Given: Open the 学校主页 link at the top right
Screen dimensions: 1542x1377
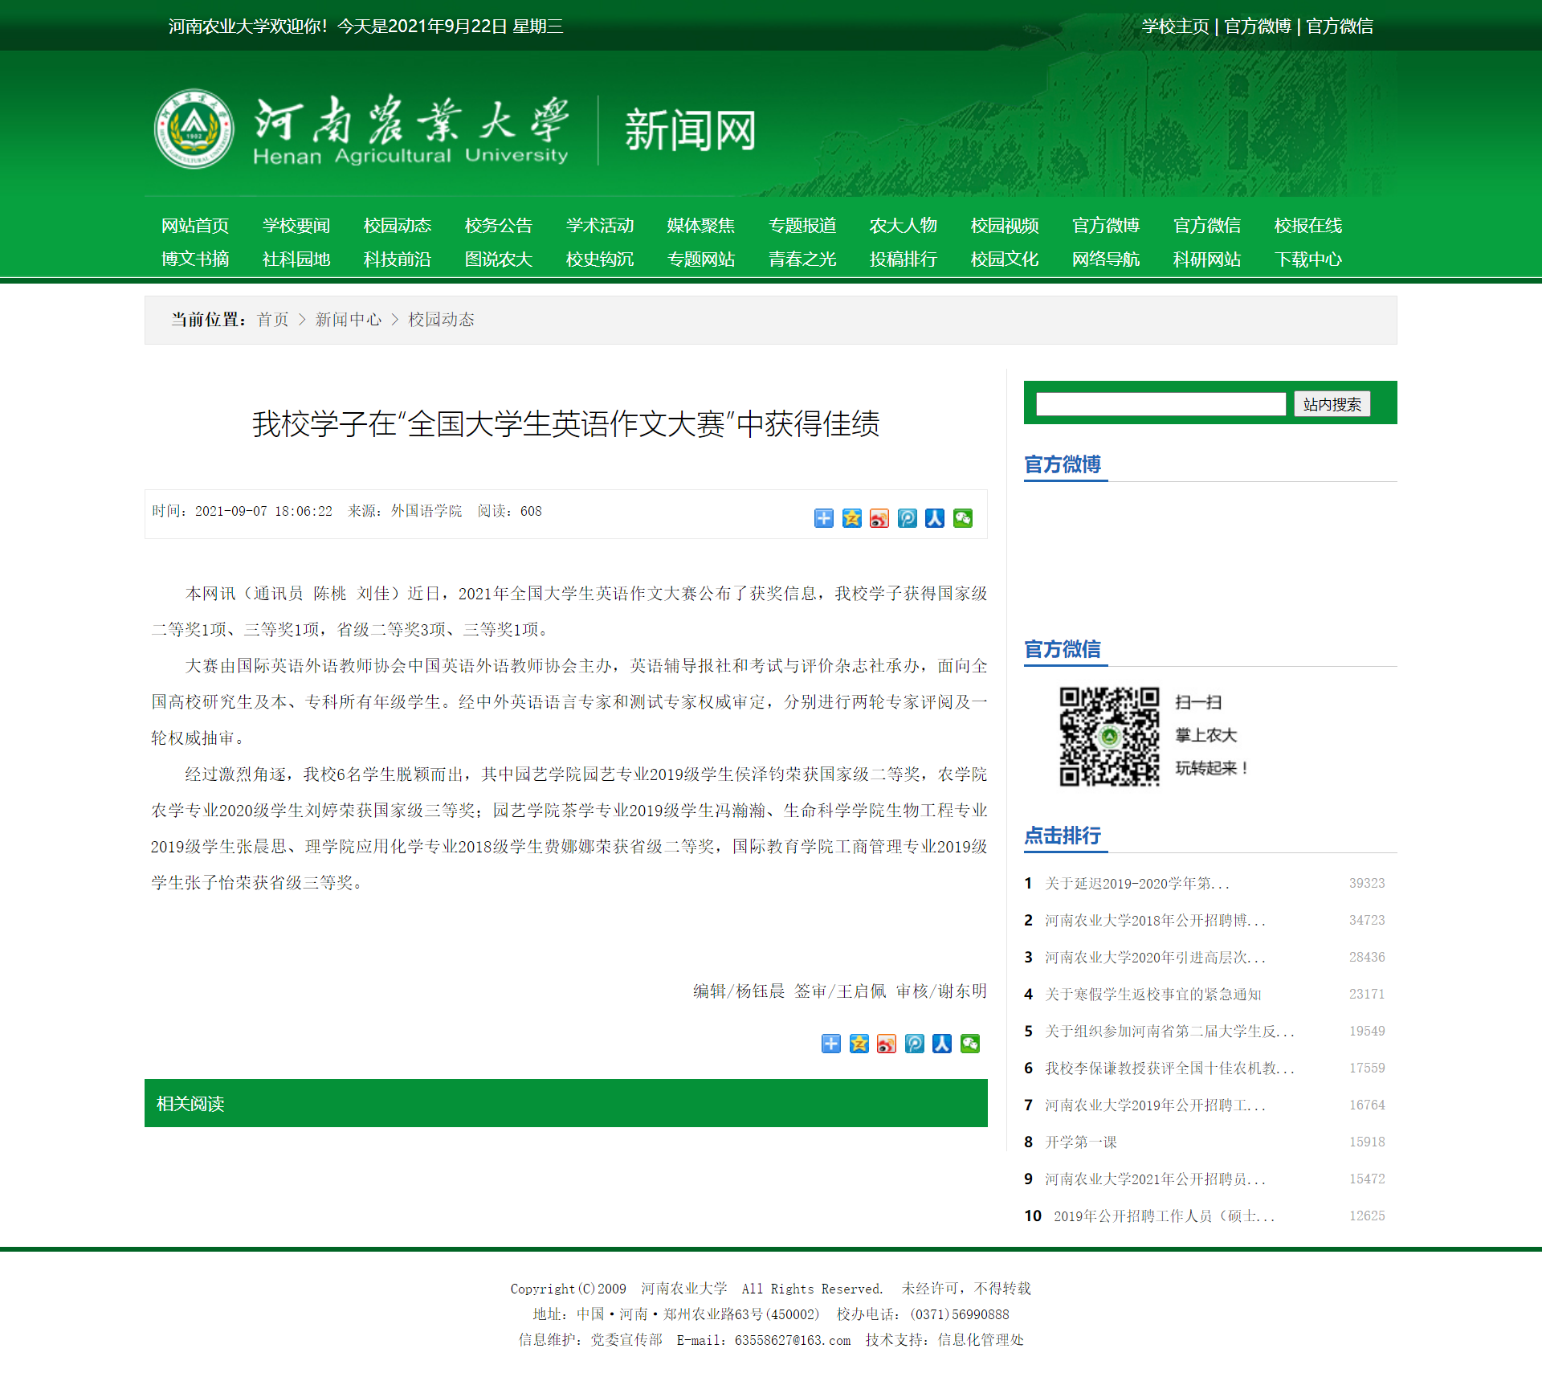Looking at the screenshot, I should tap(1175, 27).
